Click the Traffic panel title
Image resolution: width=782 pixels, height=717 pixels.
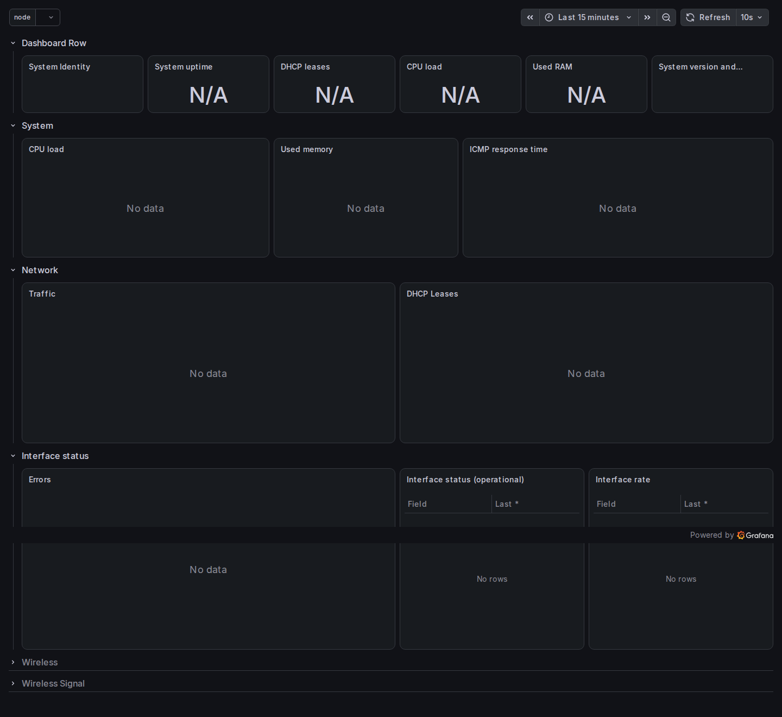42,294
